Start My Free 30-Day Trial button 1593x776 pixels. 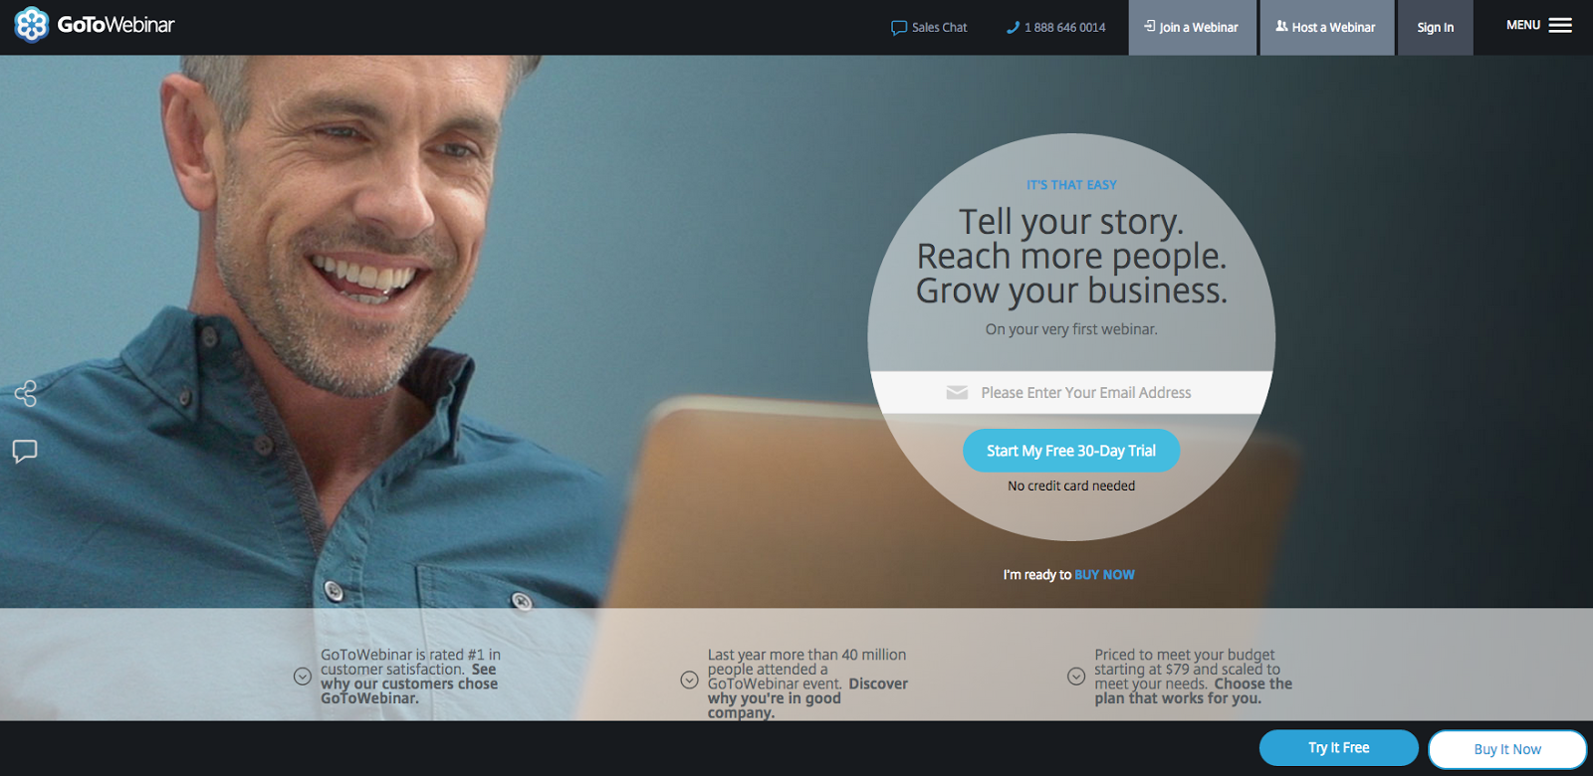[1071, 451]
